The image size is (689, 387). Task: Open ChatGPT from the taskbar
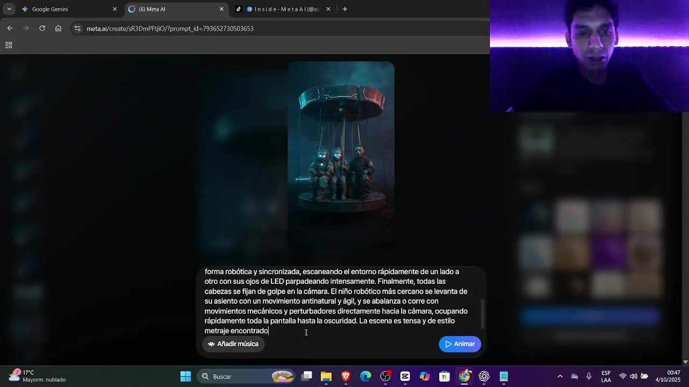coord(484,376)
